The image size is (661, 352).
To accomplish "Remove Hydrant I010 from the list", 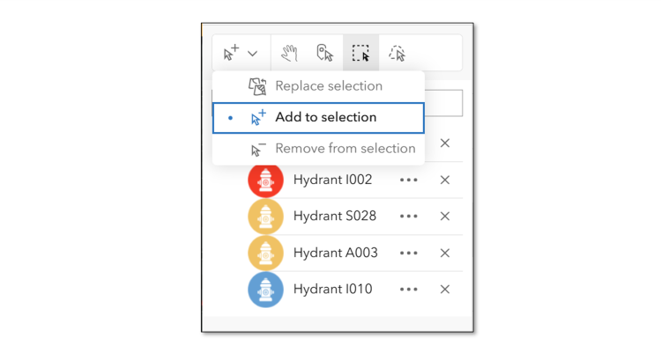I will (x=445, y=290).
